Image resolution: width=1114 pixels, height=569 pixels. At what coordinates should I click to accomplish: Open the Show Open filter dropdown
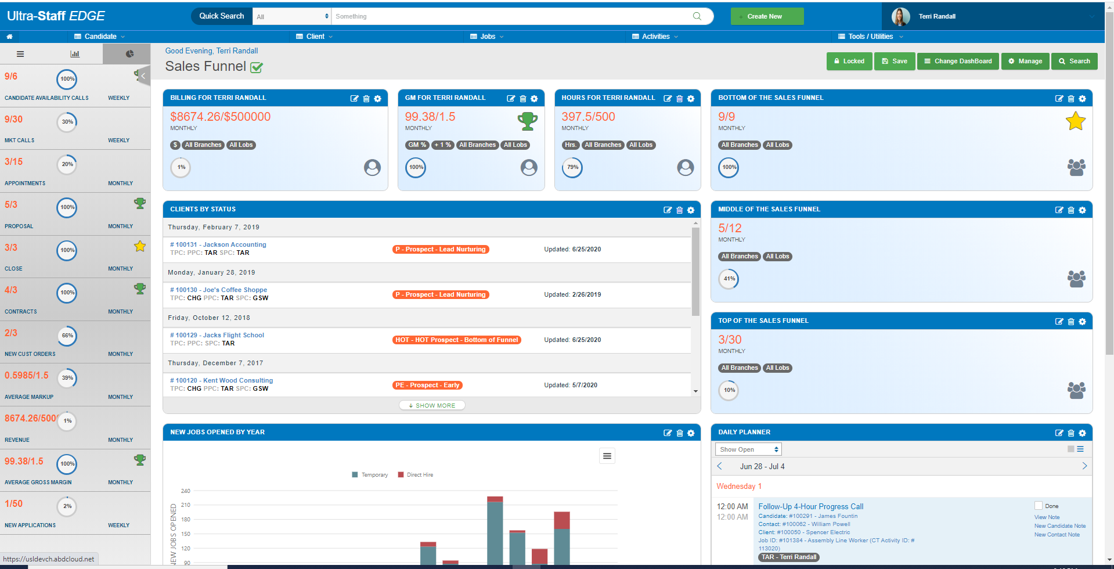[x=748, y=449]
